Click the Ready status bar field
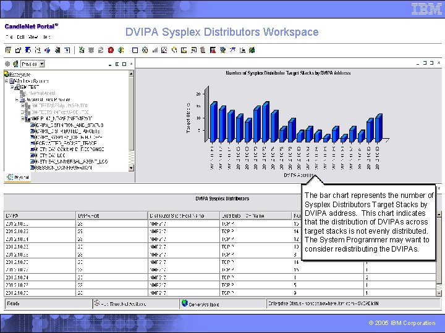The image size is (445, 333). point(48,303)
